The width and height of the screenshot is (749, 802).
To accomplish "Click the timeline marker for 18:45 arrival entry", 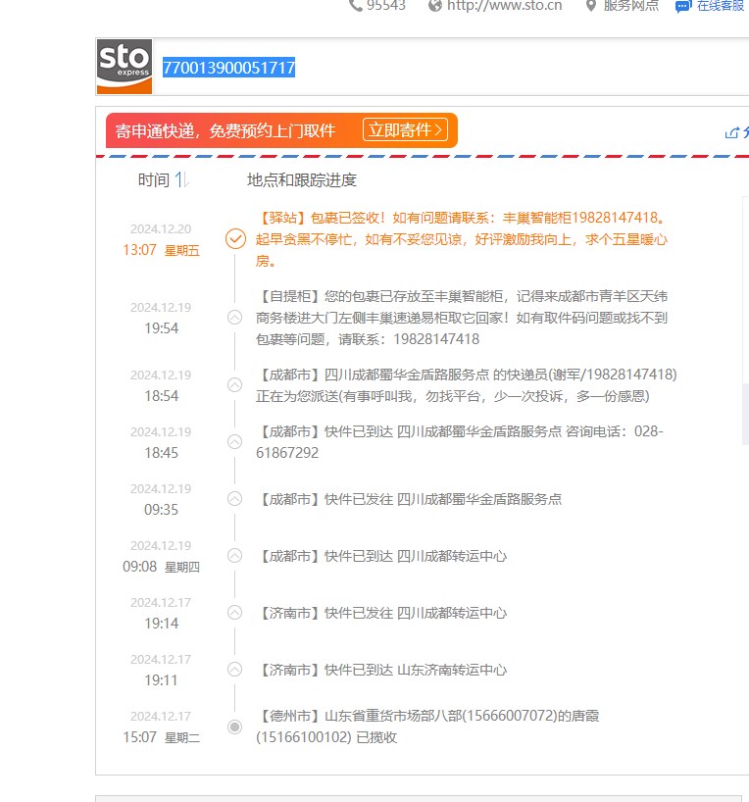I will click(235, 442).
